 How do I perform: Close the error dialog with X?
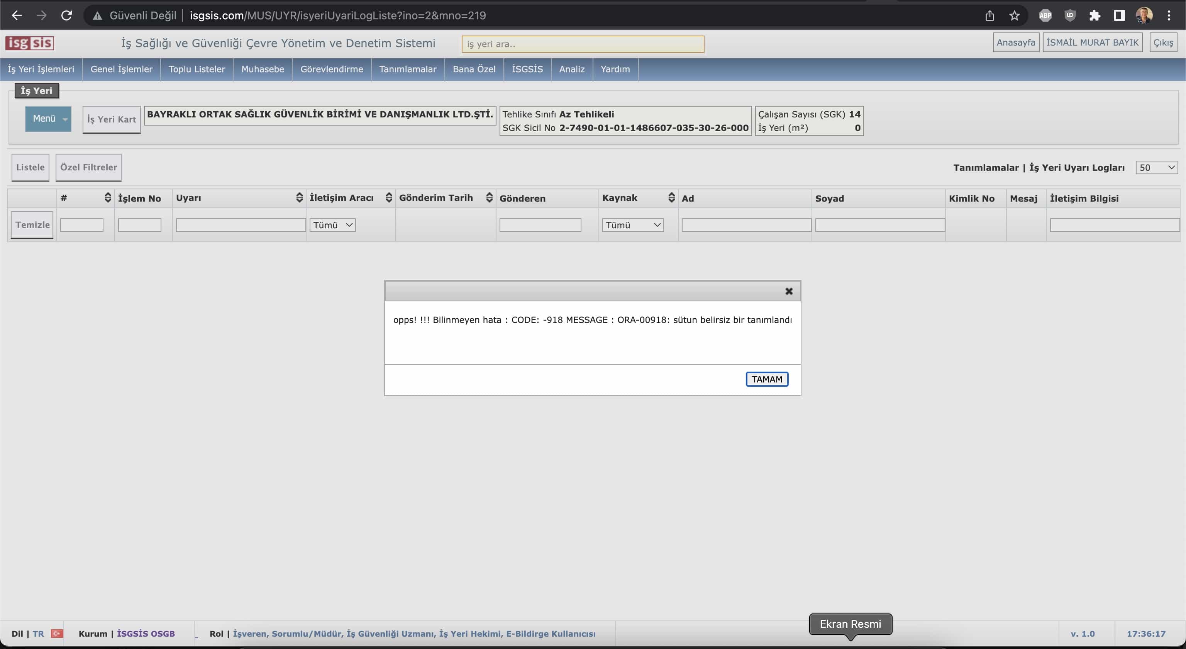click(789, 291)
